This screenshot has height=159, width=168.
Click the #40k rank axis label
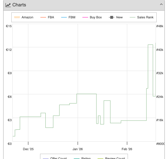click(x=160, y=50)
